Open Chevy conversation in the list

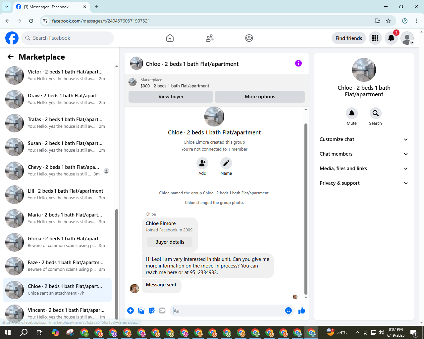[x=57, y=170]
